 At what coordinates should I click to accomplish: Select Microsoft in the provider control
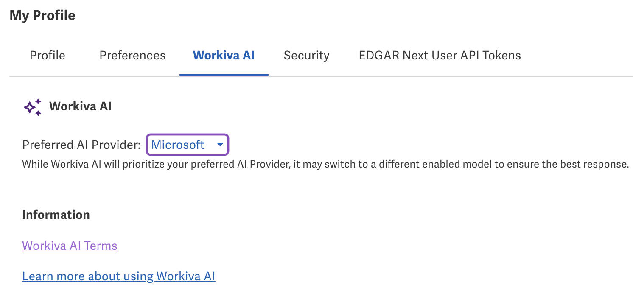(178, 145)
